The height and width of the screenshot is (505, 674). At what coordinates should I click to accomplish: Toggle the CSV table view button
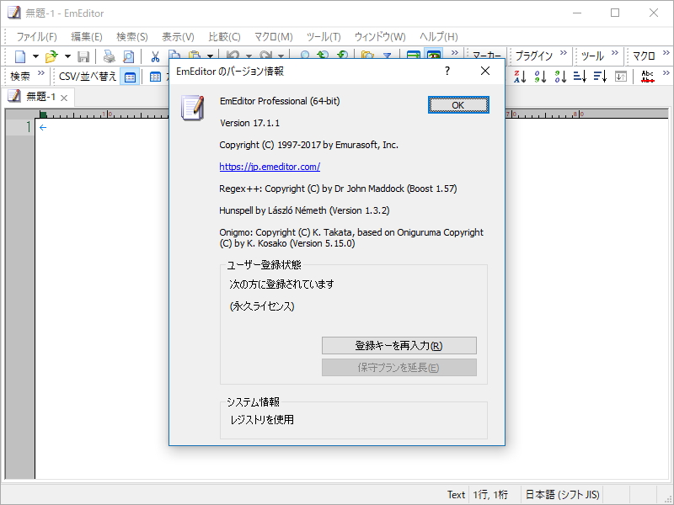[x=156, y=77]
